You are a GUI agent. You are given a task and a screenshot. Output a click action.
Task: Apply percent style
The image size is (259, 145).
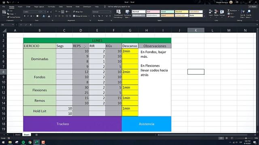(x=99, y=16)
